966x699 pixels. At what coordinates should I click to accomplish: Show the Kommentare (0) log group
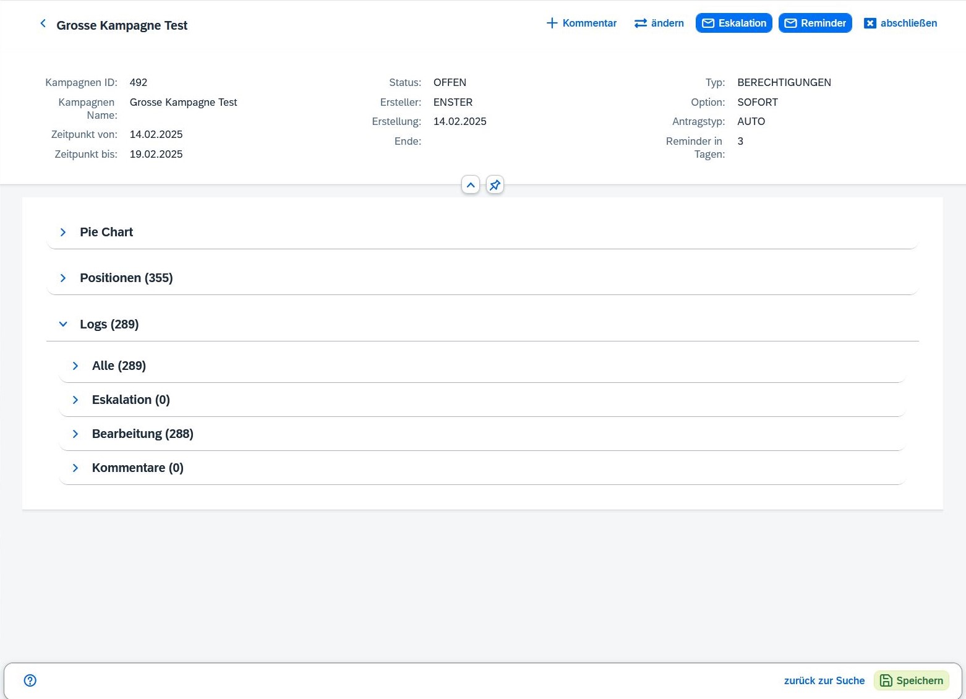(75, 468)
